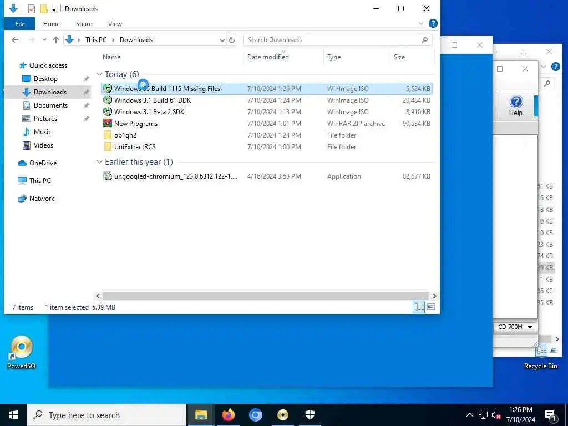Open Firefox from the taskbar
This screenshot has width=568, height=426.
click(x=228, y=415)
